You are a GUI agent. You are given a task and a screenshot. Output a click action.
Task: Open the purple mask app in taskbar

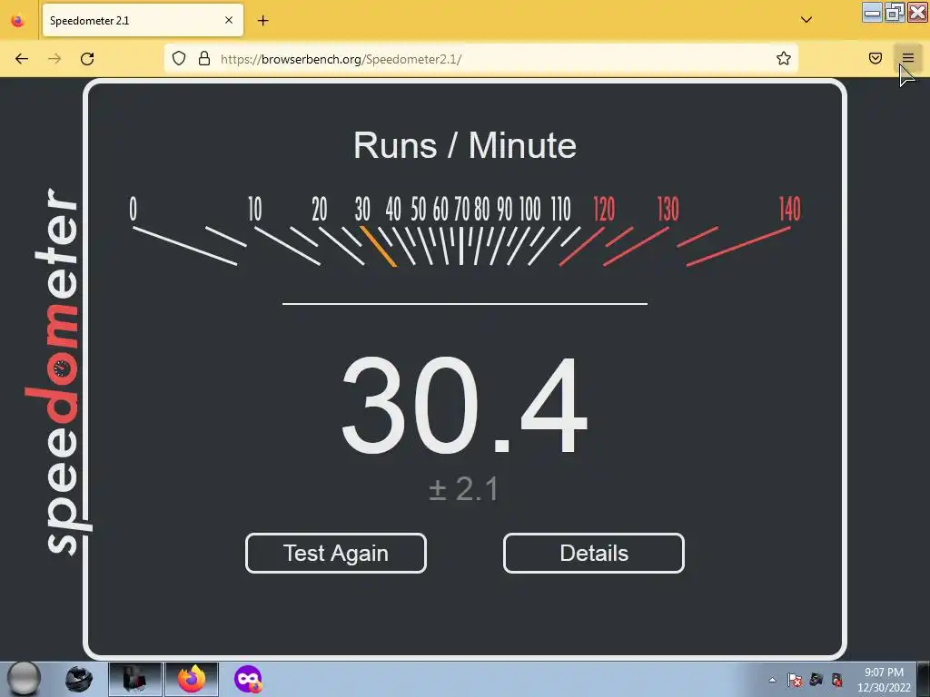coord(248,679)
